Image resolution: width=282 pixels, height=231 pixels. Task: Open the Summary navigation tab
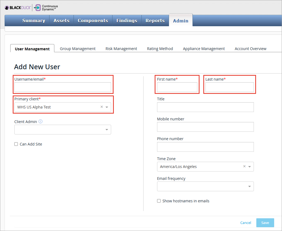34,20
